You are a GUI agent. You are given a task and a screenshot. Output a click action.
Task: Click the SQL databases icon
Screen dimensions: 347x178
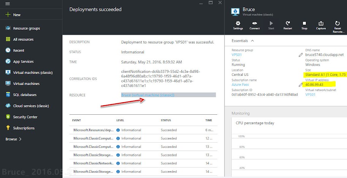[x=8, y=95]
